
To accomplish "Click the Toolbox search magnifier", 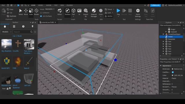I will click(32, 32).
